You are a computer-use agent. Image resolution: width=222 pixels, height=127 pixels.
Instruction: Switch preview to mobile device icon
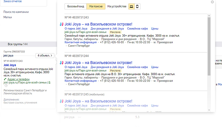137,6
